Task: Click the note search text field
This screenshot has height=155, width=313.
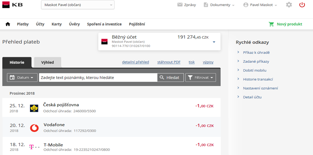Action: pos(98,77)
